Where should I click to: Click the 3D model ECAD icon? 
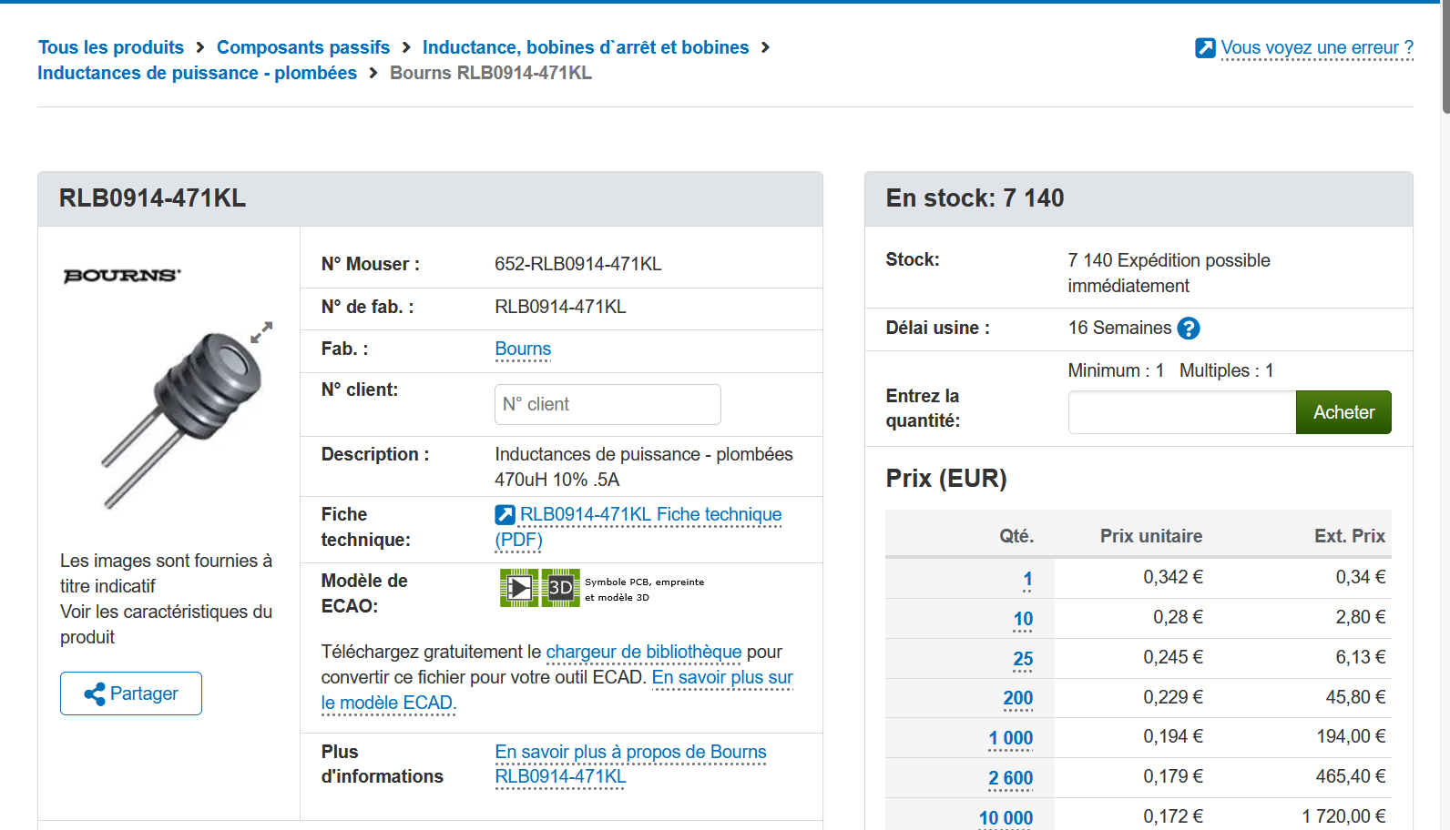click(560, 588)
